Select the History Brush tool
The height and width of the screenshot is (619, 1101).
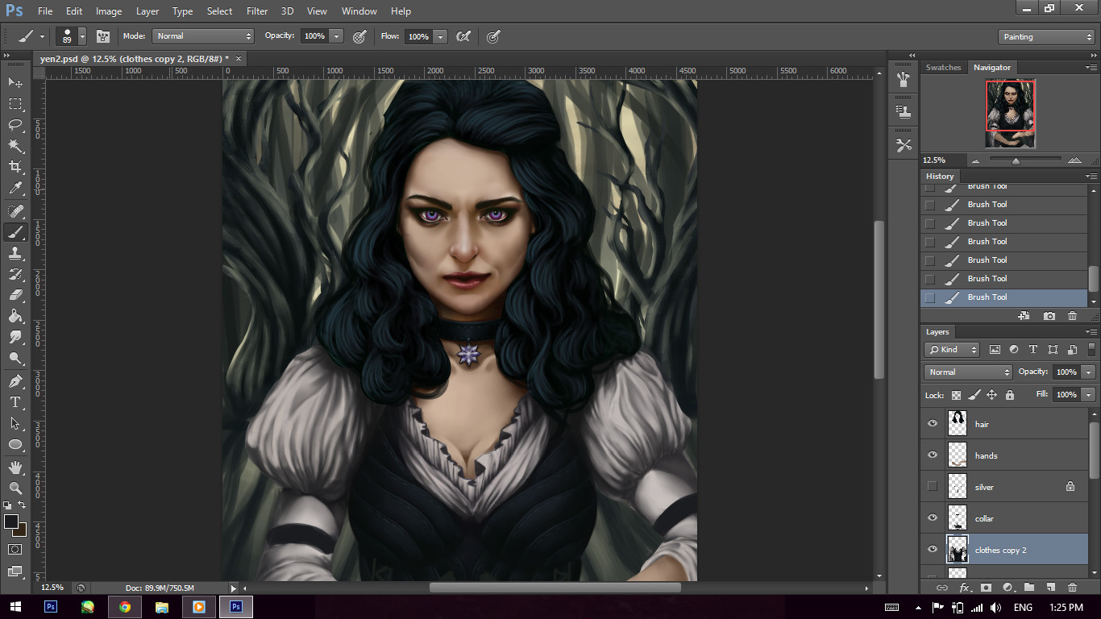(x=15, y=274)
